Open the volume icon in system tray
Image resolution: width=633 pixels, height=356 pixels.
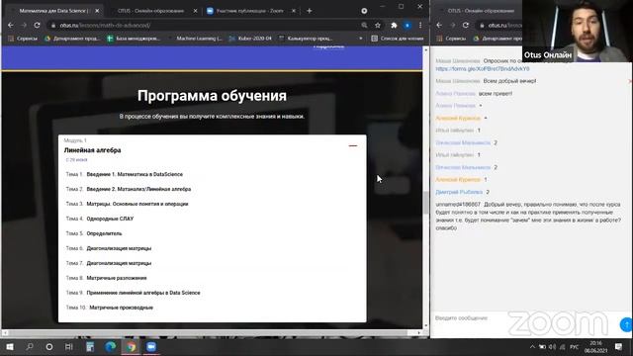(x=552, y=347)
